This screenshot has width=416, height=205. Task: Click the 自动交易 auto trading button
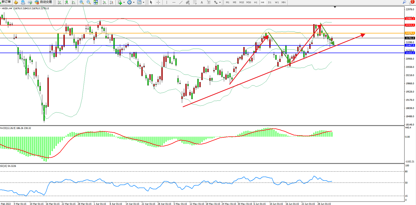43,2
